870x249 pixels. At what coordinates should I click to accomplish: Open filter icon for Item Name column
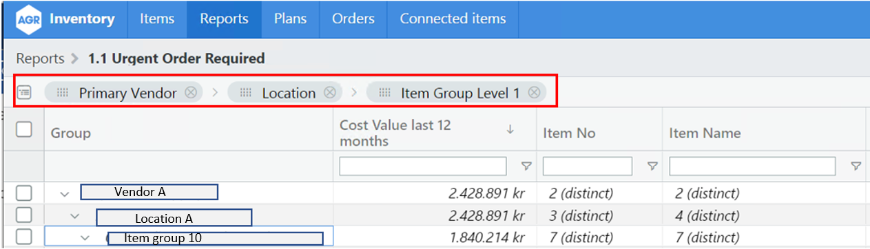[856, 166]
